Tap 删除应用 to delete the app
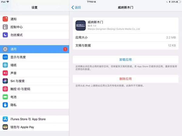This screenshot has width=182, height=136. (x=126, y=79)
